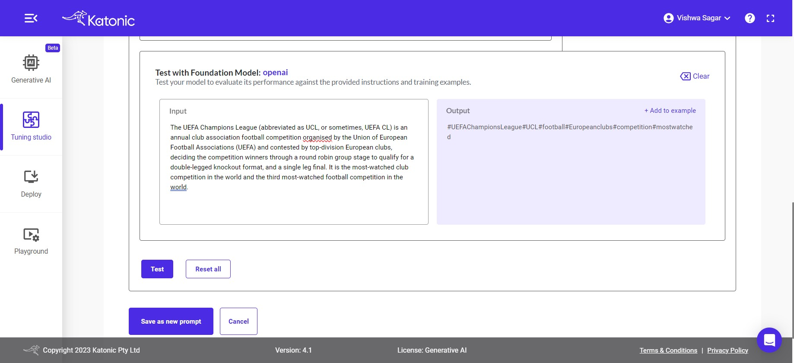
Task: Click the Output hashtags text
Action: (x=570, y=132)
